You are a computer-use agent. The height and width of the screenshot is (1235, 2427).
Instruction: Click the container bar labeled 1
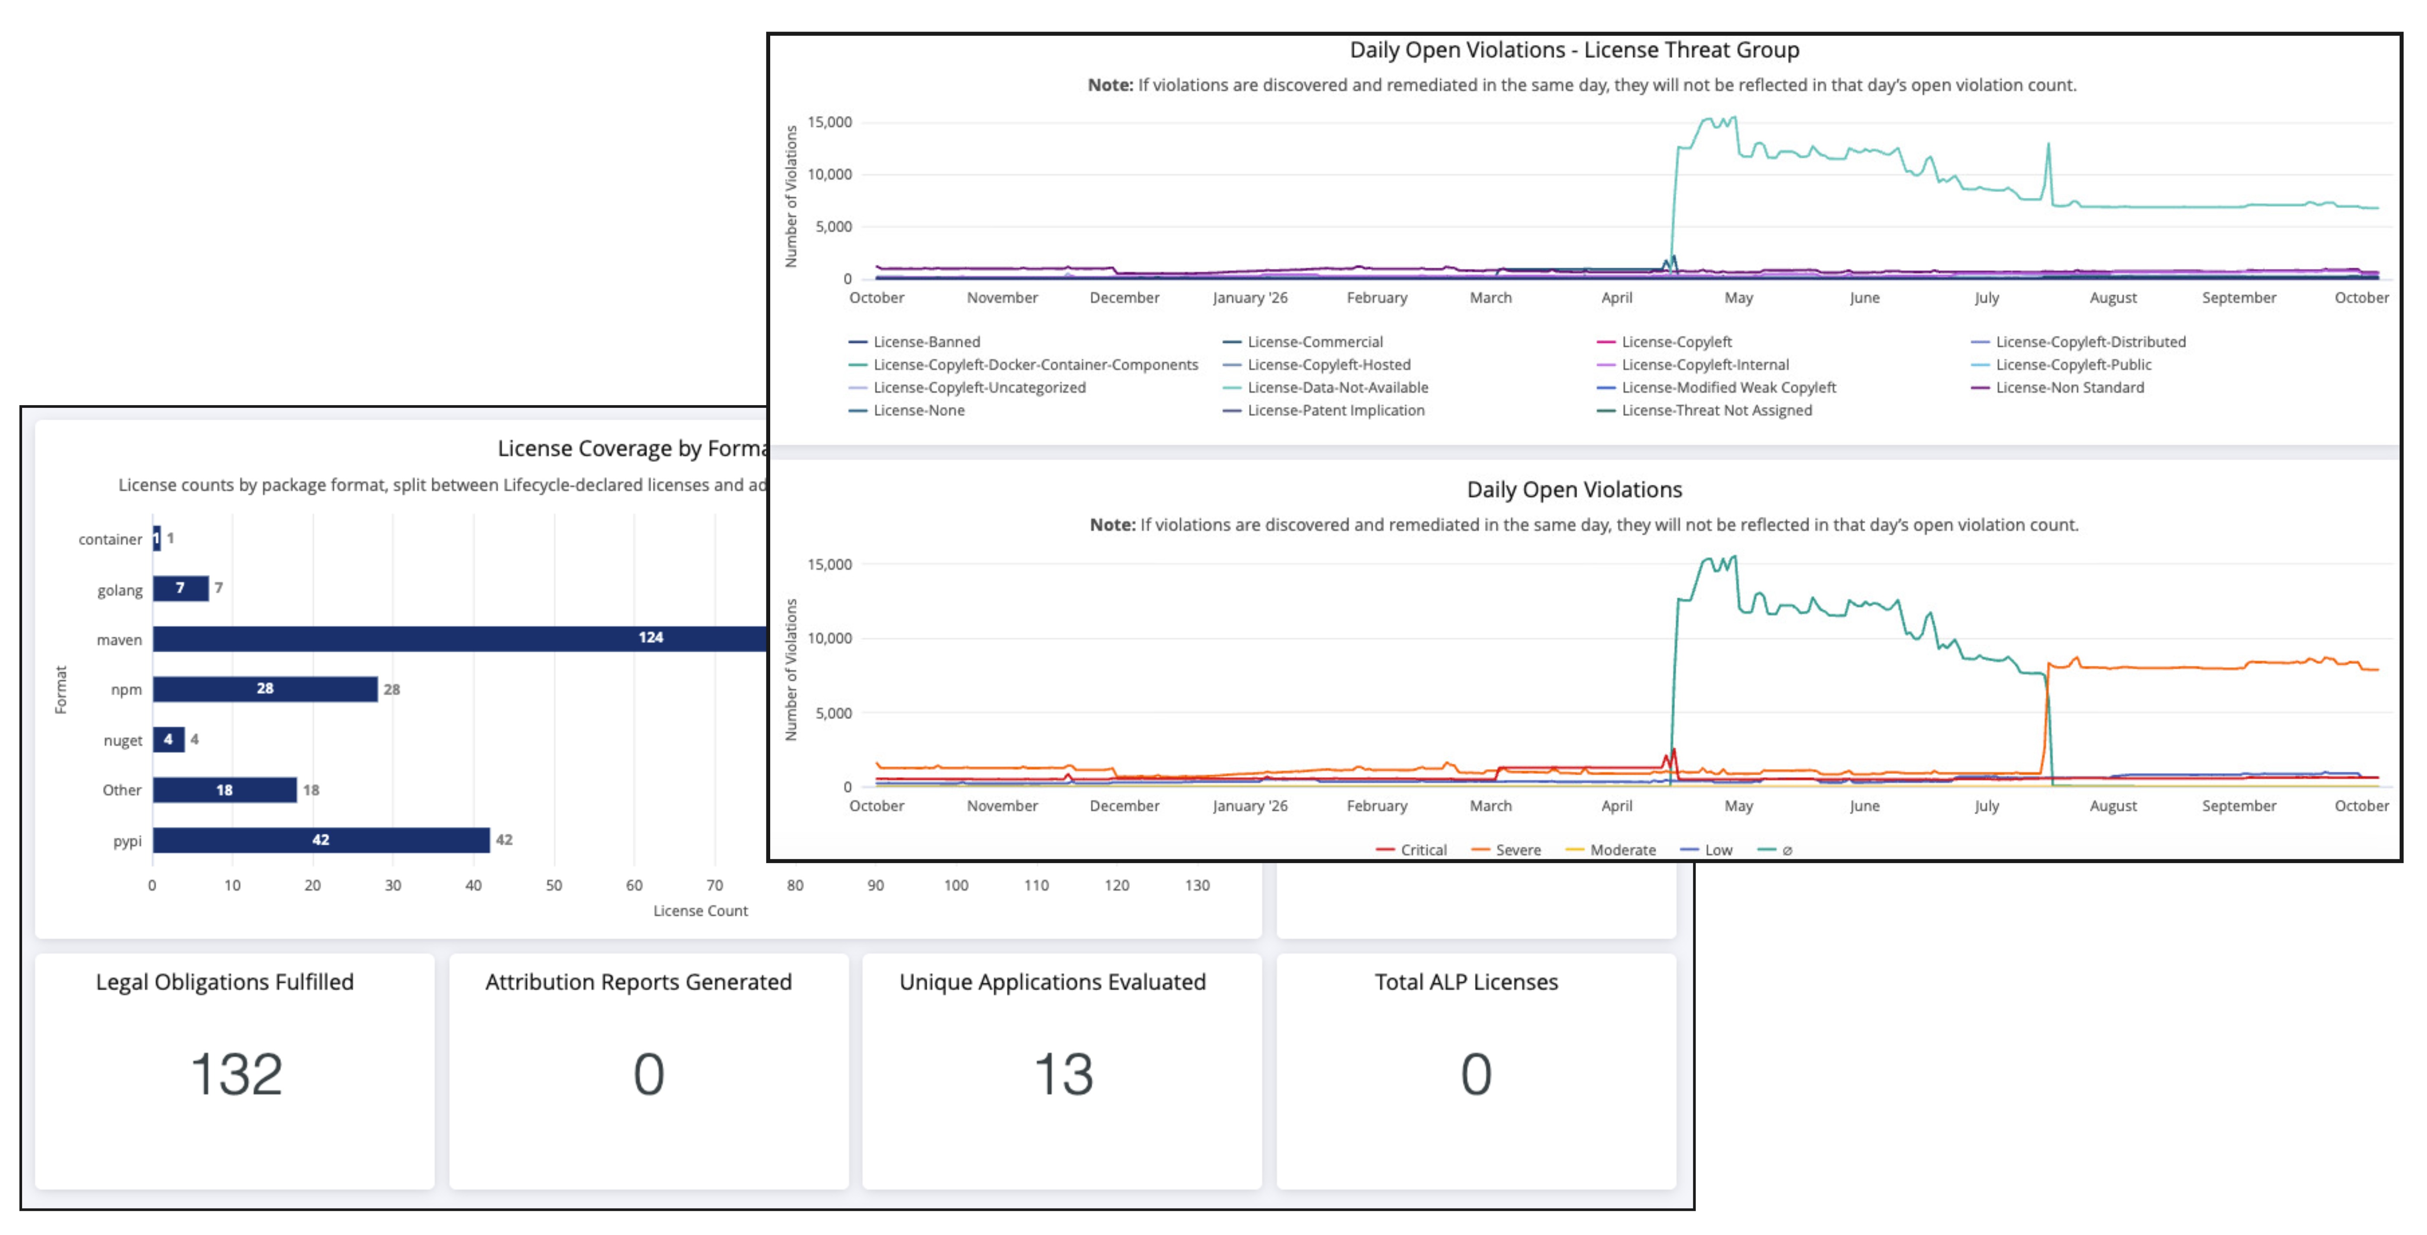(x=156, y=538)
